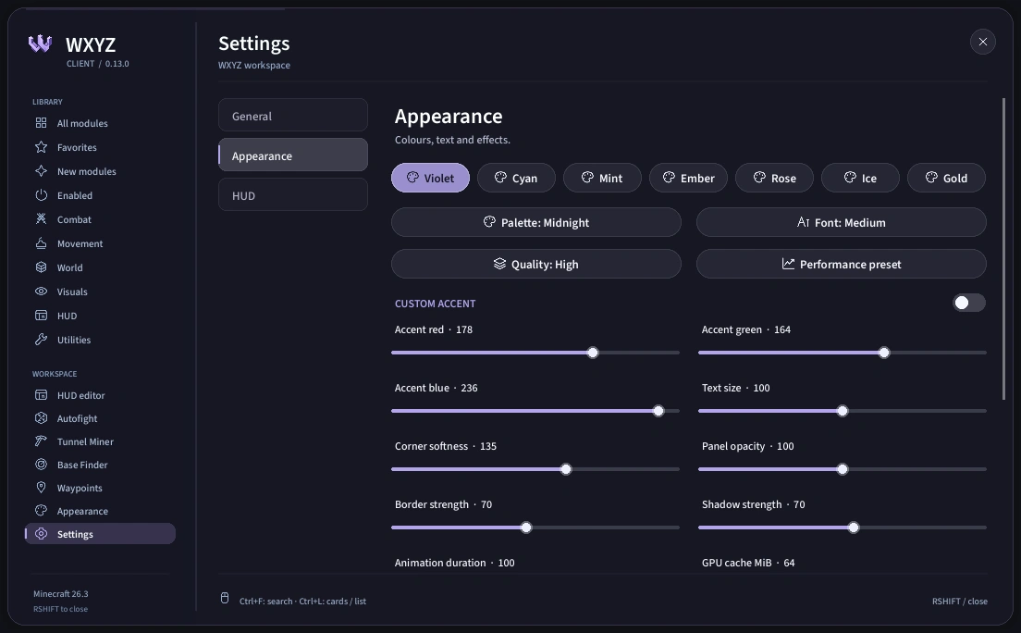Open the Appearance settings tab
This screenshot has height=633, width=1021.
pyautogui.click(x=293, y=155)
